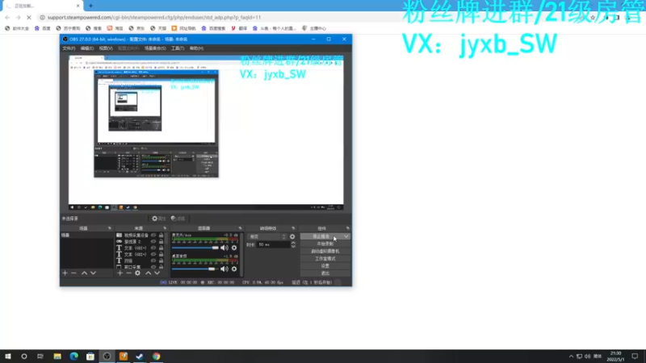Click the start recording button

tap(325, 244)
